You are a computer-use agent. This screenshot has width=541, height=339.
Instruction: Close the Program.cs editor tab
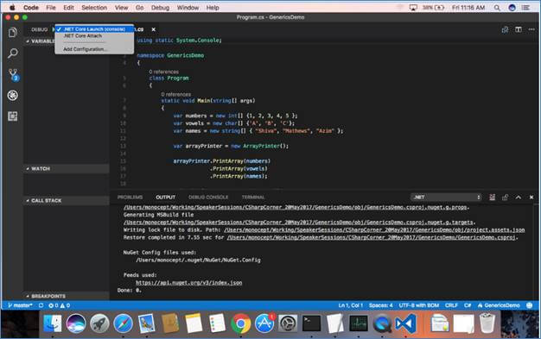154,29
